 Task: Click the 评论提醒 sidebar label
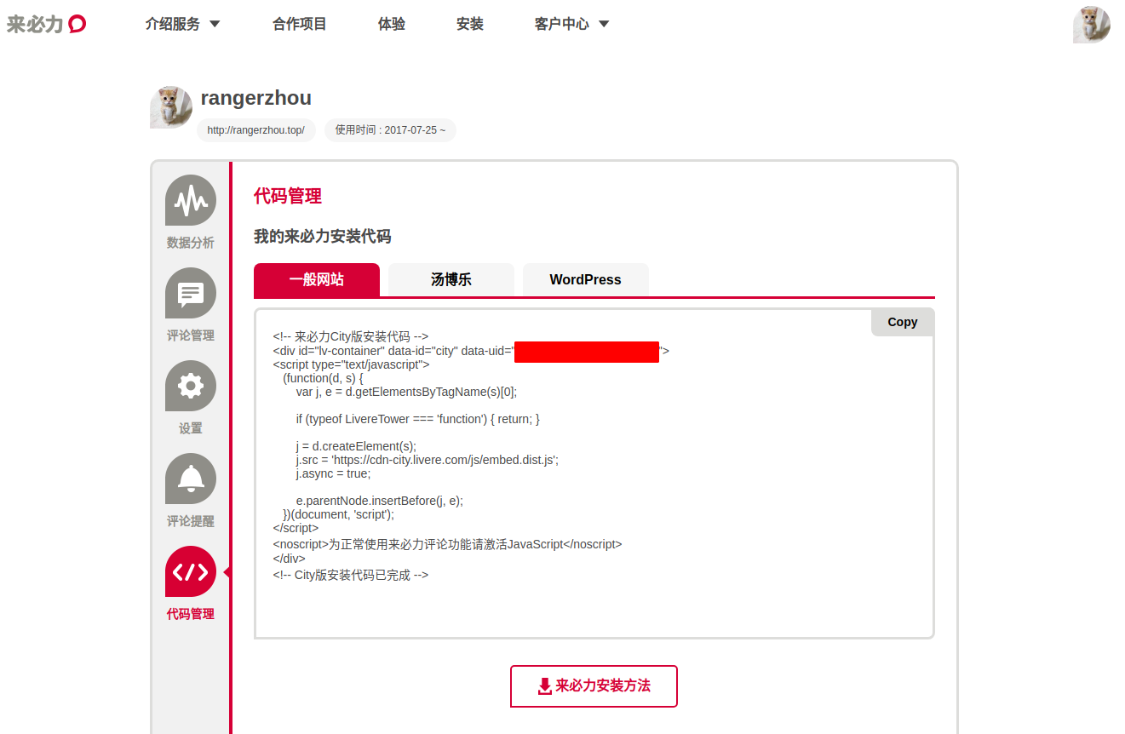191,521
